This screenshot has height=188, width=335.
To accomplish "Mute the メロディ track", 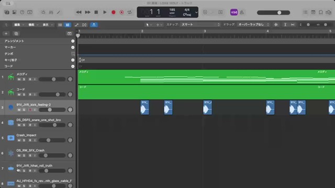I will coord(19,79).
